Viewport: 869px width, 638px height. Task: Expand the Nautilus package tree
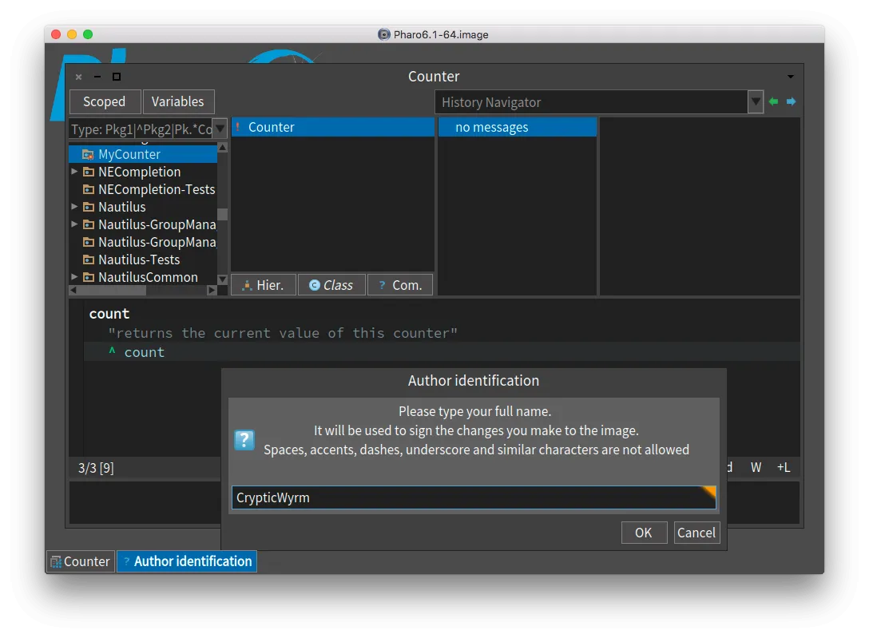pyautogui.click(x=74, y=207)
